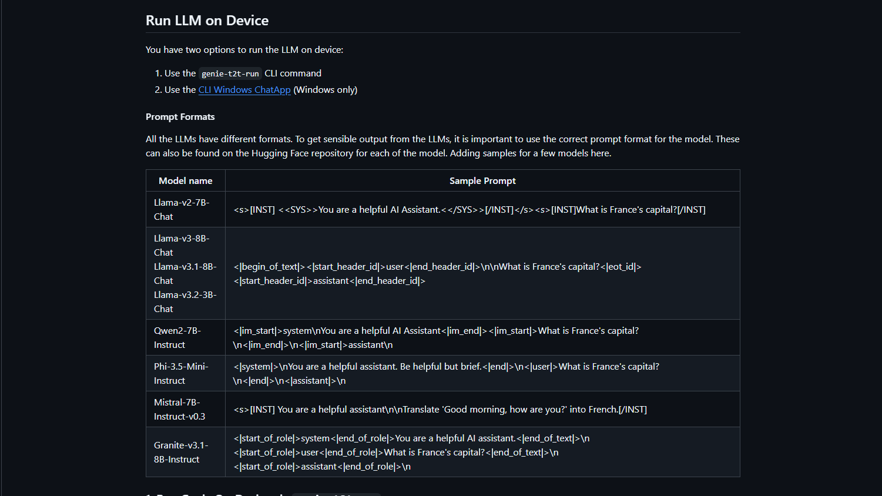The height and width of the screenshot is (496, 882).
Task: Select the Mistral translation prompt text
Action: 440,409
